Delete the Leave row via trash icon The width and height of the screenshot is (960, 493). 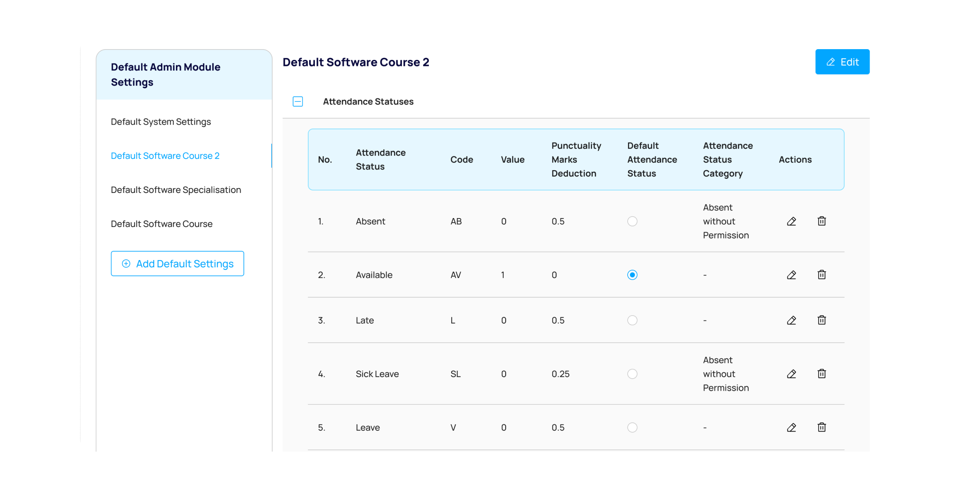(x=822, y=427)
